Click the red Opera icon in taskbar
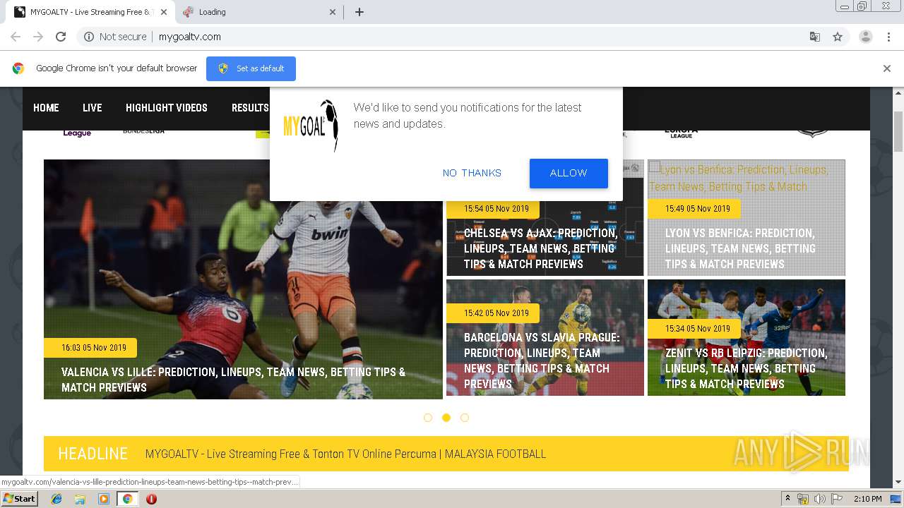Image resolution: width=904 pixels, height=508 pixels. [x=151, y=499]
